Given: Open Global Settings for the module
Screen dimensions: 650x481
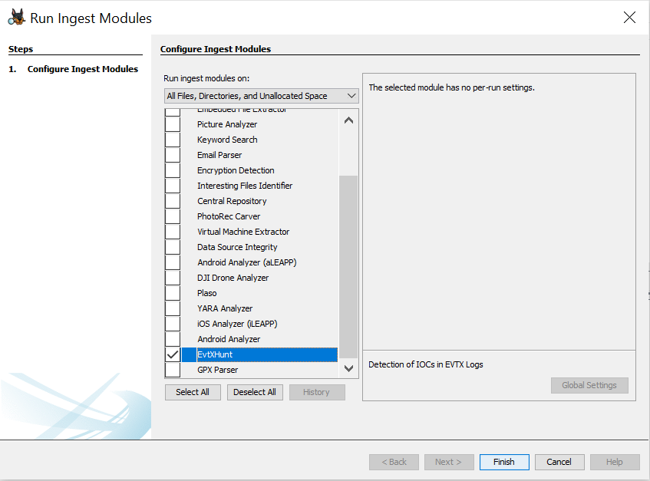Looking at the screenshot, I should click(x=589, y=385).
